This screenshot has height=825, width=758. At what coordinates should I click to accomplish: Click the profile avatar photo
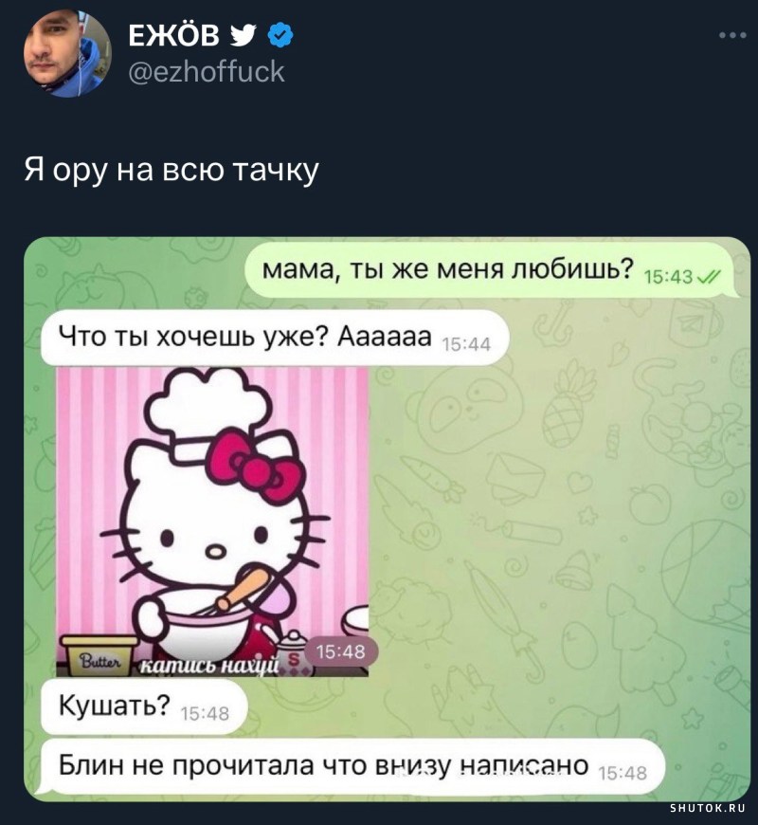[67, 54]
